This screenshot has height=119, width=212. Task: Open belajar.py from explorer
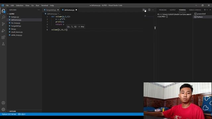point(15,17)
